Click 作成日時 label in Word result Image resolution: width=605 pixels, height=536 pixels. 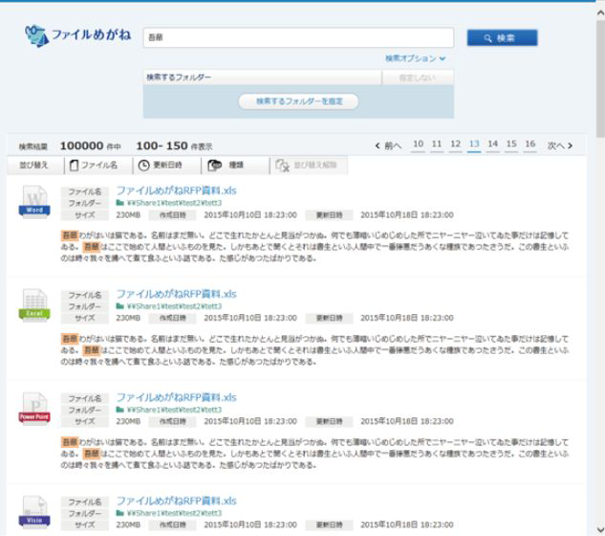click(173, 214)
